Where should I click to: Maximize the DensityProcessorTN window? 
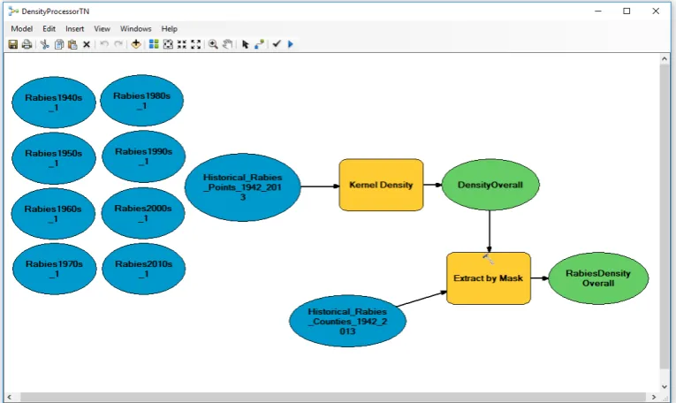(x=627, y=11)
